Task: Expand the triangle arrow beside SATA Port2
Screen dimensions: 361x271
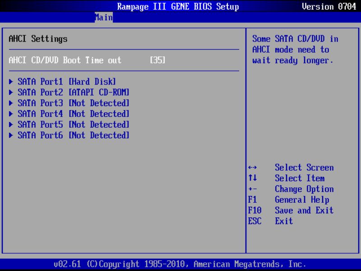Action: click(11, 93)
